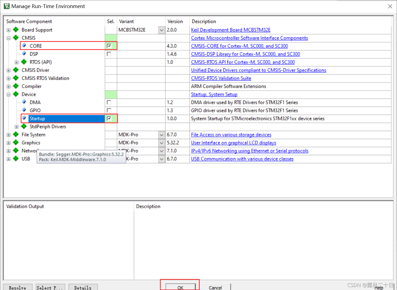The image size is (397, 290).
Task: Click the Network green diamond icon
Action: [16, 150]
